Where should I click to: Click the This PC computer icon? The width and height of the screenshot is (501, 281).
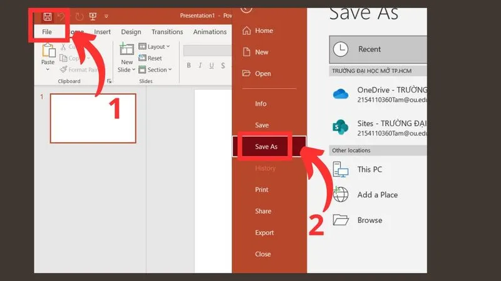pos(341,169)
